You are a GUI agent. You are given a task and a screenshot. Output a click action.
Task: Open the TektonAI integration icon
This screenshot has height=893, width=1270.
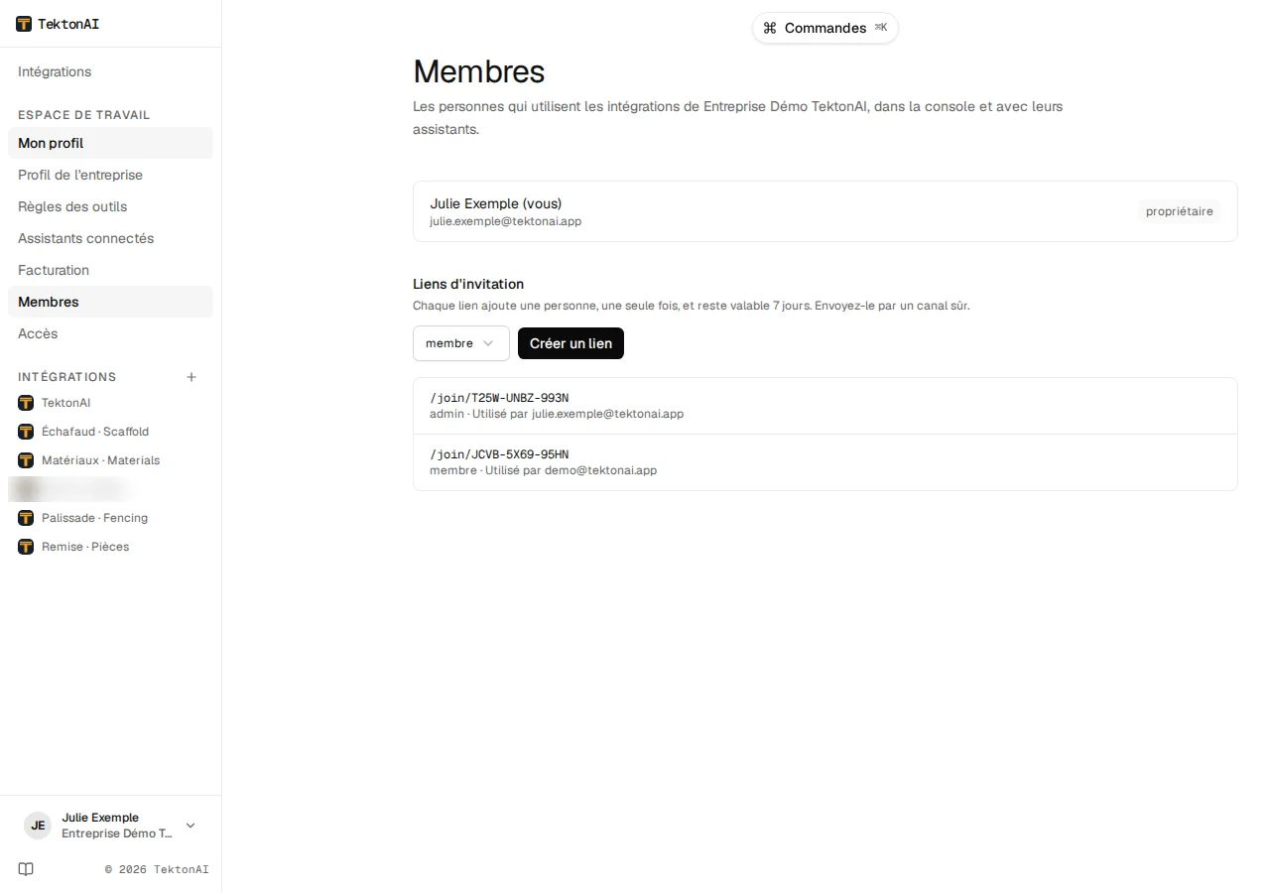[x=26, y=403]
